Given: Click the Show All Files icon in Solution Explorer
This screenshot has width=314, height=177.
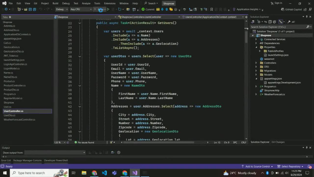Looking at the screenshot, I should point(274,22).
